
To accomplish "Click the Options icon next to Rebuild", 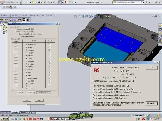I will pyautogui.click(x=69, y=2).
